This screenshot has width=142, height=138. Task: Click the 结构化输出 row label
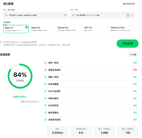[53, 98]
